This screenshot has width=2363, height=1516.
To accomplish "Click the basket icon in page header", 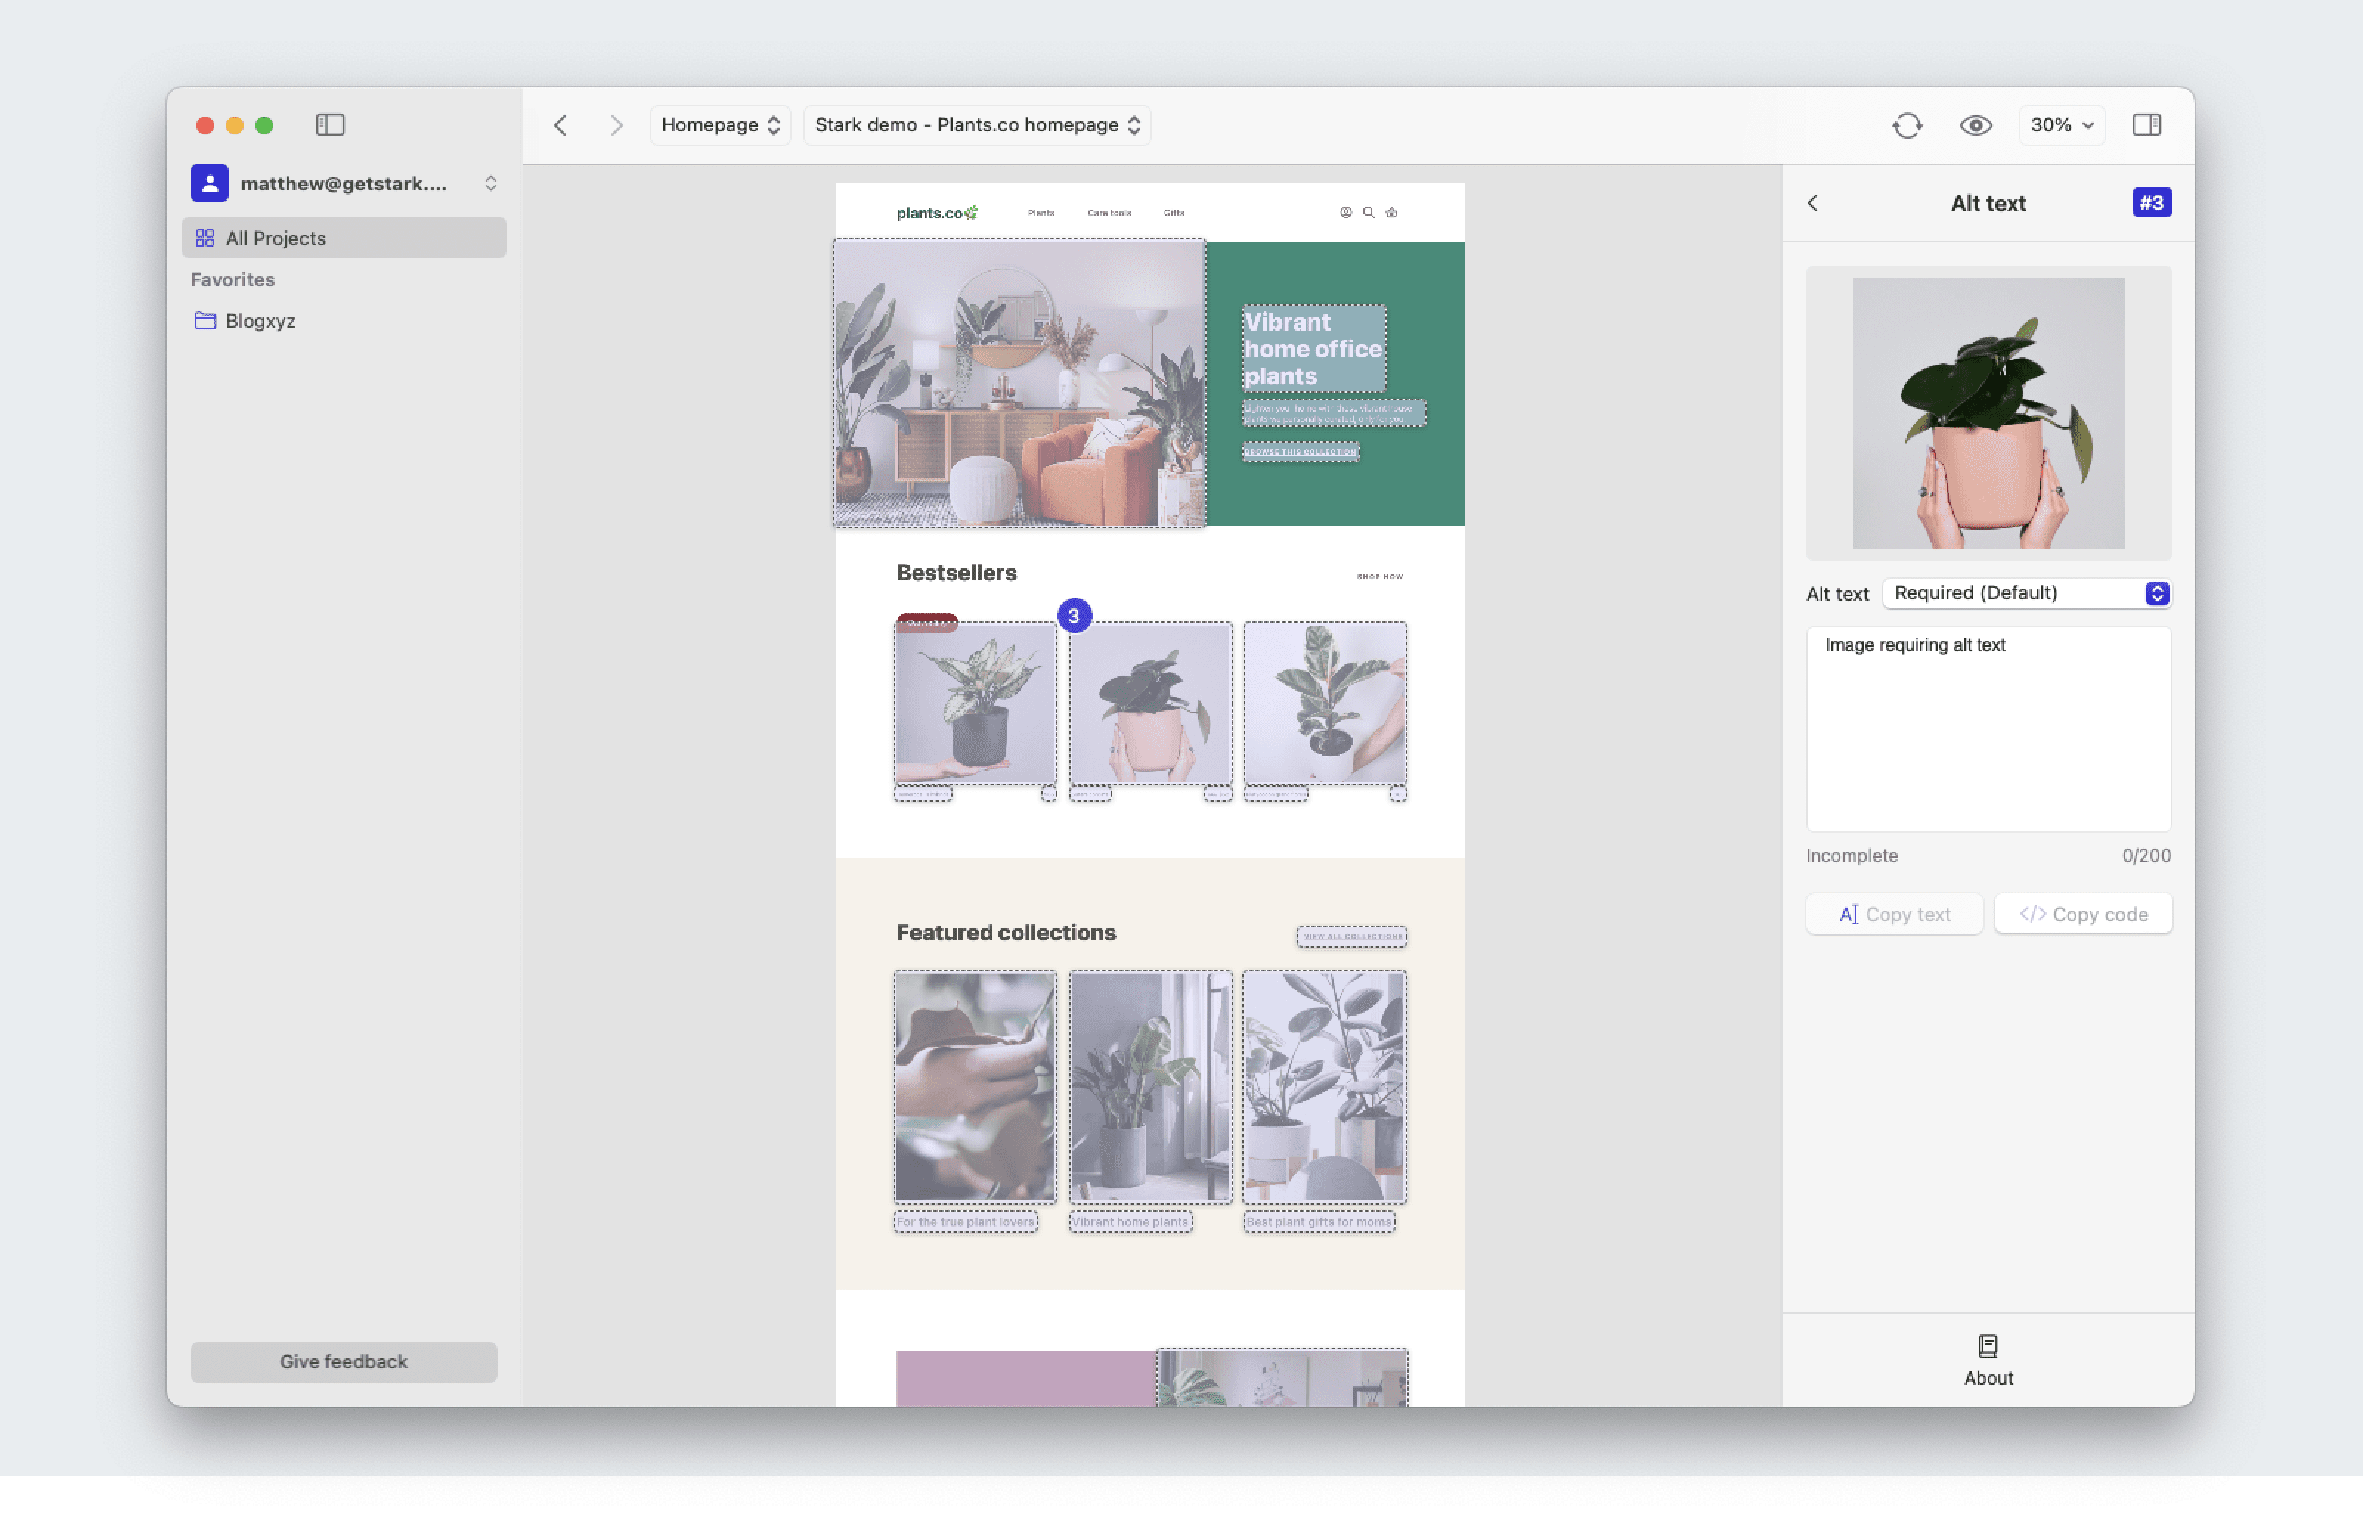I will click(1391, 213).
